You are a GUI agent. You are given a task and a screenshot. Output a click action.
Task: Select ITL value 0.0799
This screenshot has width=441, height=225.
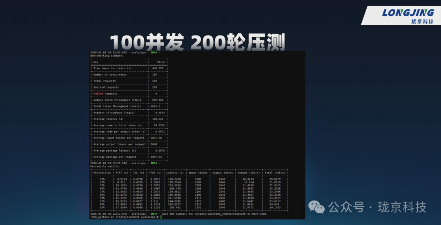point(138,185)
